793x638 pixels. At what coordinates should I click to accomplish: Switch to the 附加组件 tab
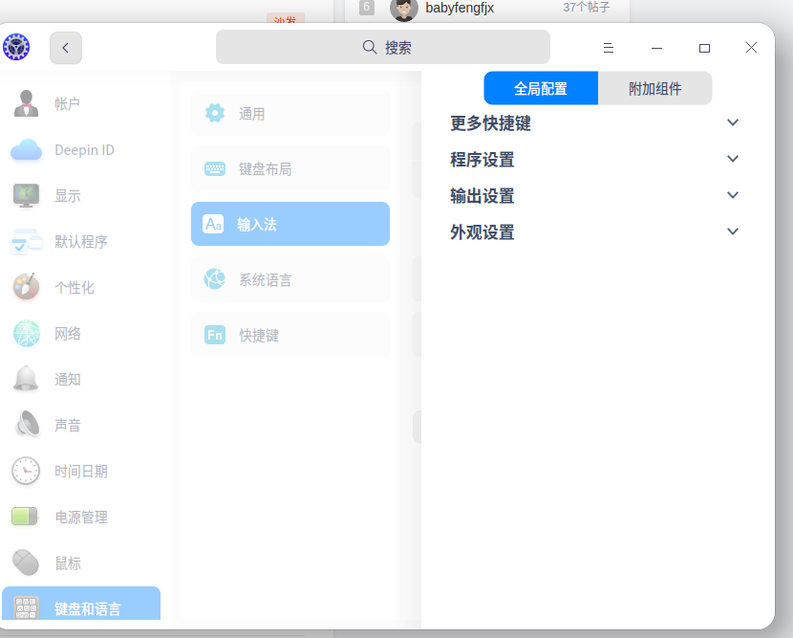654,87
